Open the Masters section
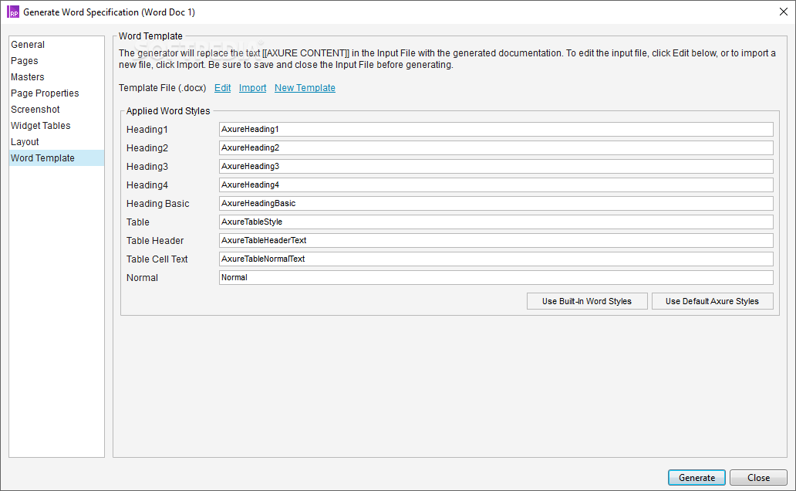Viewport: 796px width, 491px height. click(x=56, y=77)
